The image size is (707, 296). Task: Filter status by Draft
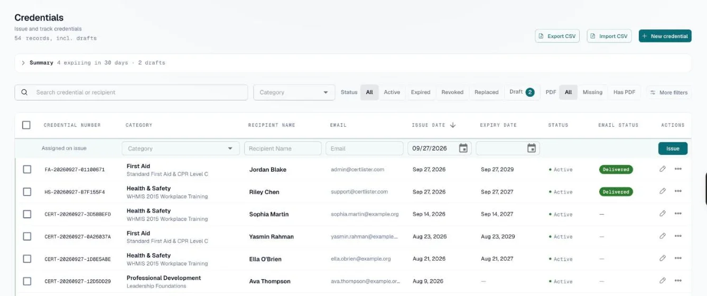pos(522,92)
